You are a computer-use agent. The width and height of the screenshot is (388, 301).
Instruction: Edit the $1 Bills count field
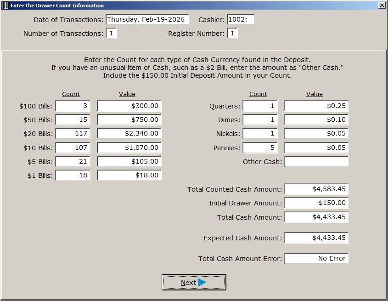73,176
